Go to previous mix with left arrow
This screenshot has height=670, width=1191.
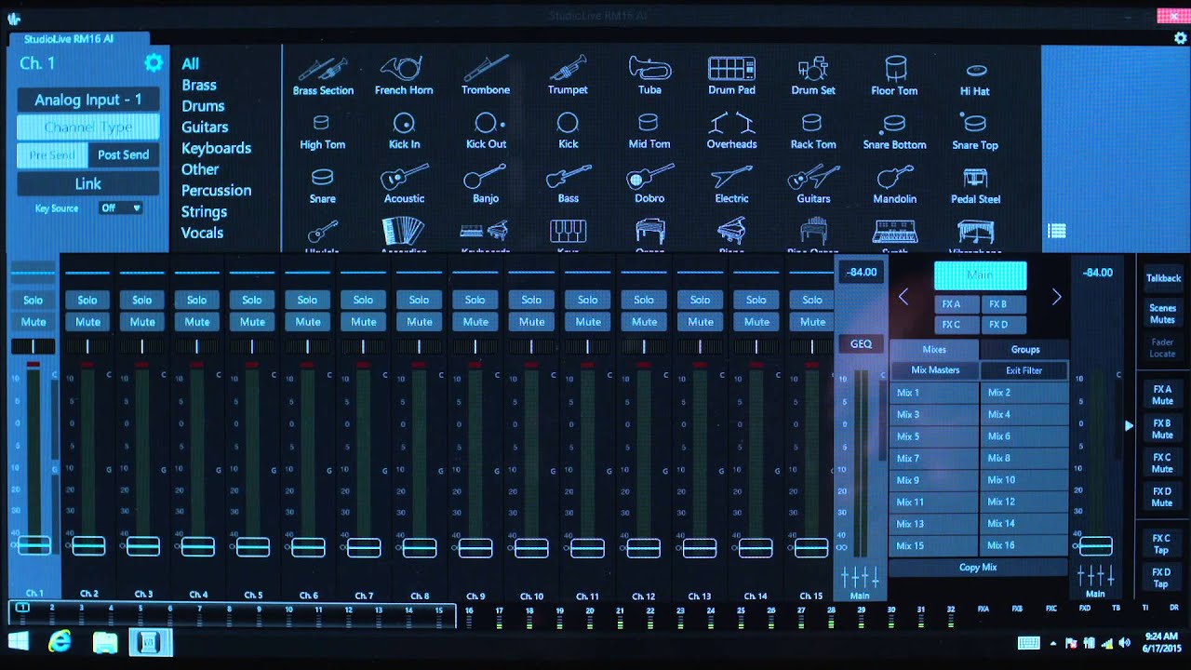click(903, 297)
